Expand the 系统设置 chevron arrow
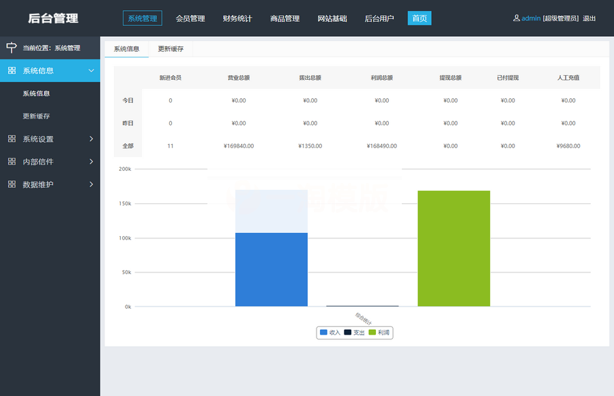The width and height of the screenshot is (614, 396). [x=91, y=139]
